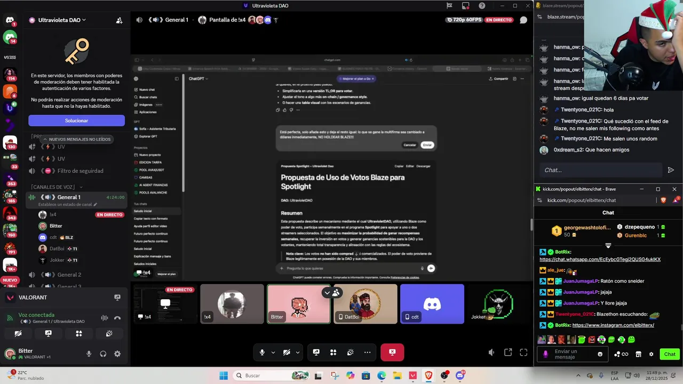This screenshot has width=683, height=384.
Task: Collapse participant strip chevron button
Action: click(x=327, y=293)
